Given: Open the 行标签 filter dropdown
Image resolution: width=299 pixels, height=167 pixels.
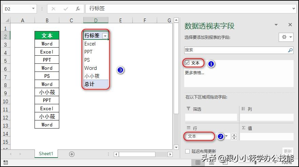Looking at the screenshot, I should coord(105,36).
